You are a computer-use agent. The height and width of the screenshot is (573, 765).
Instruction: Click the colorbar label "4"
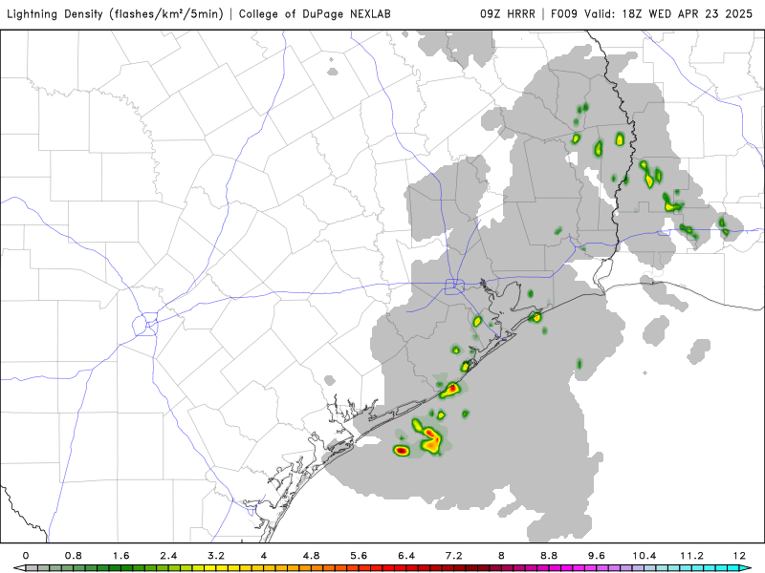coord(264,556)
